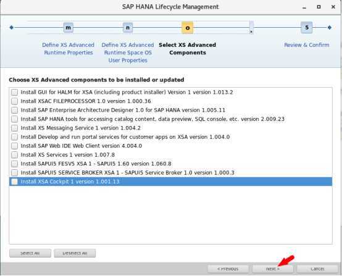The height and width of the screenshot is (276, 342).
Task: Check Install XSAC FILEPROCESSOR 1.0 checkbox
Action: [14, 101]
